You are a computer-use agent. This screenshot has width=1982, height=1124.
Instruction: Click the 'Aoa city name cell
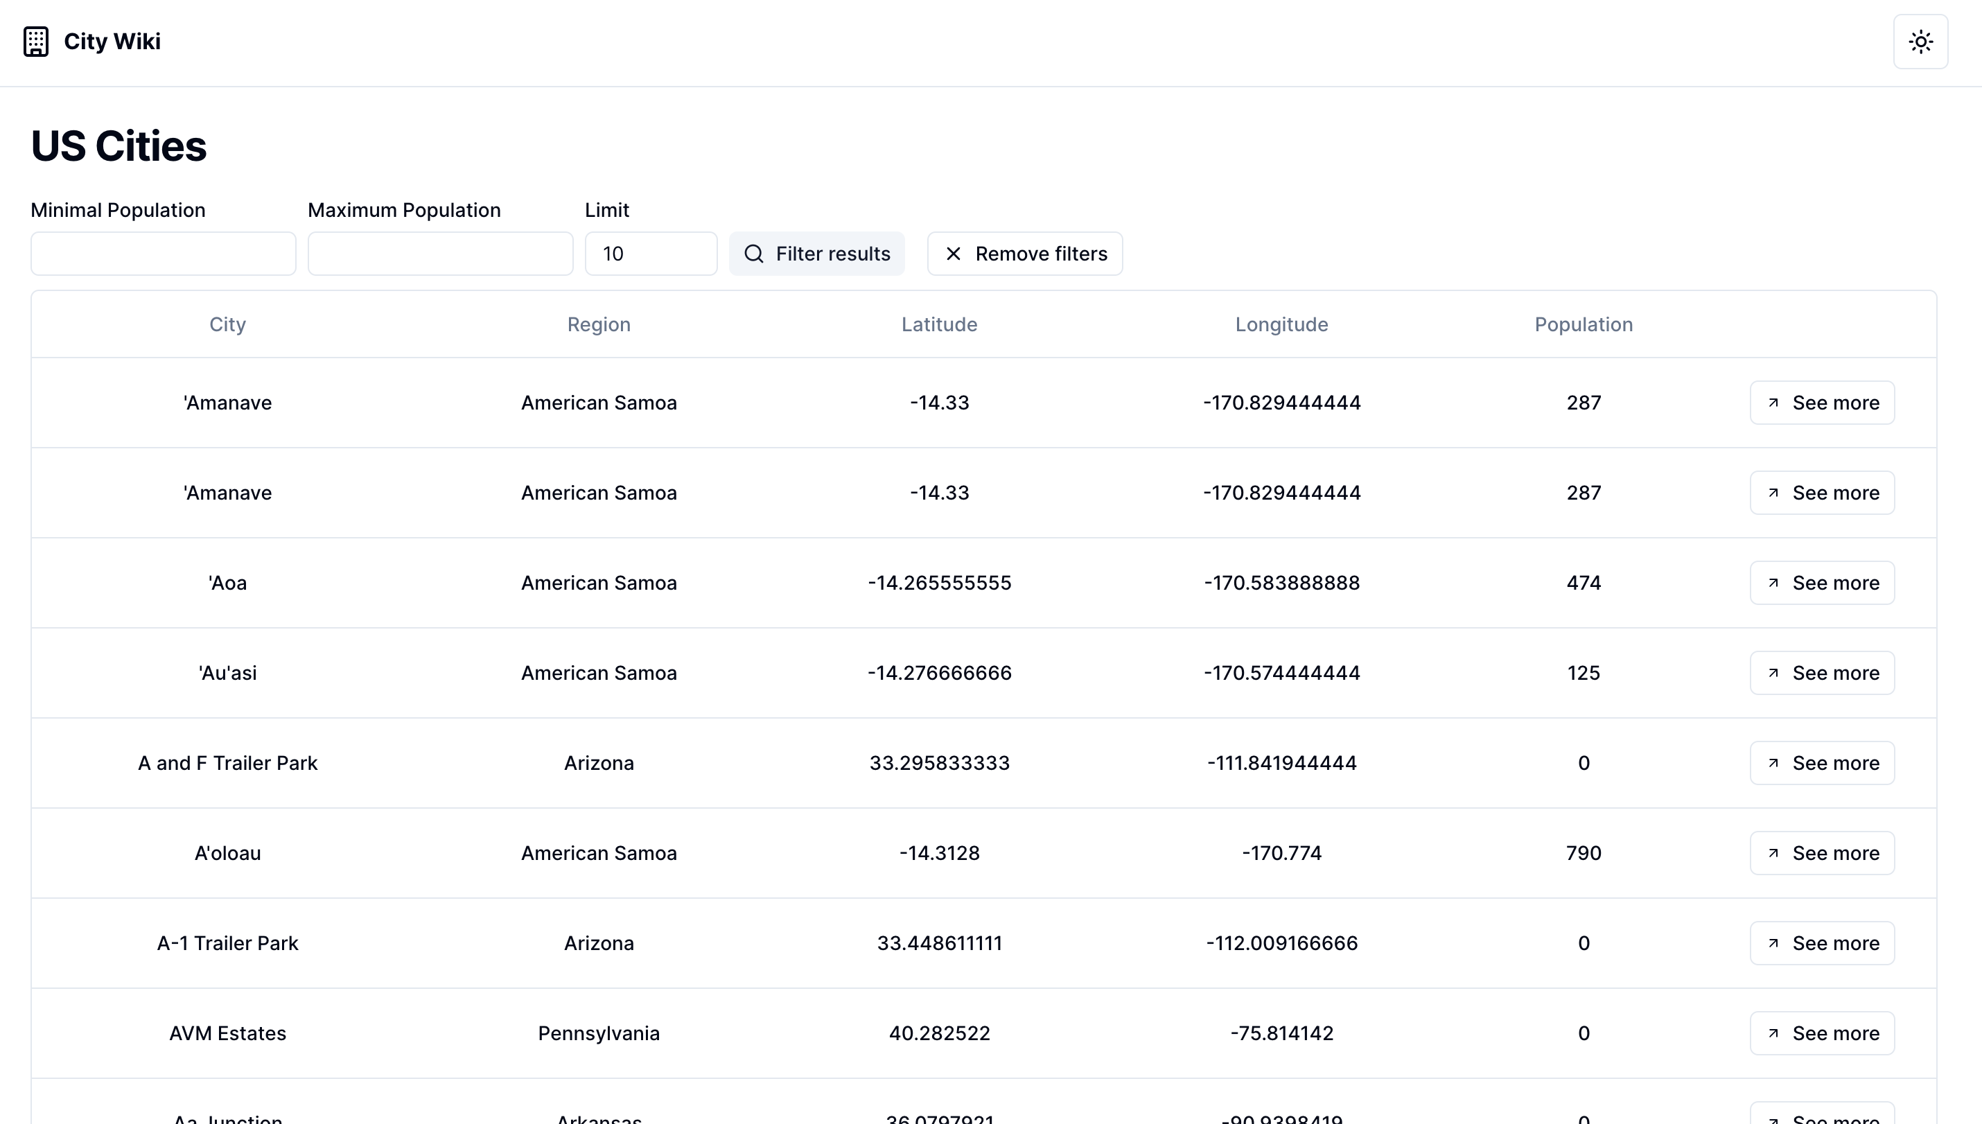(x=228, y=583)
